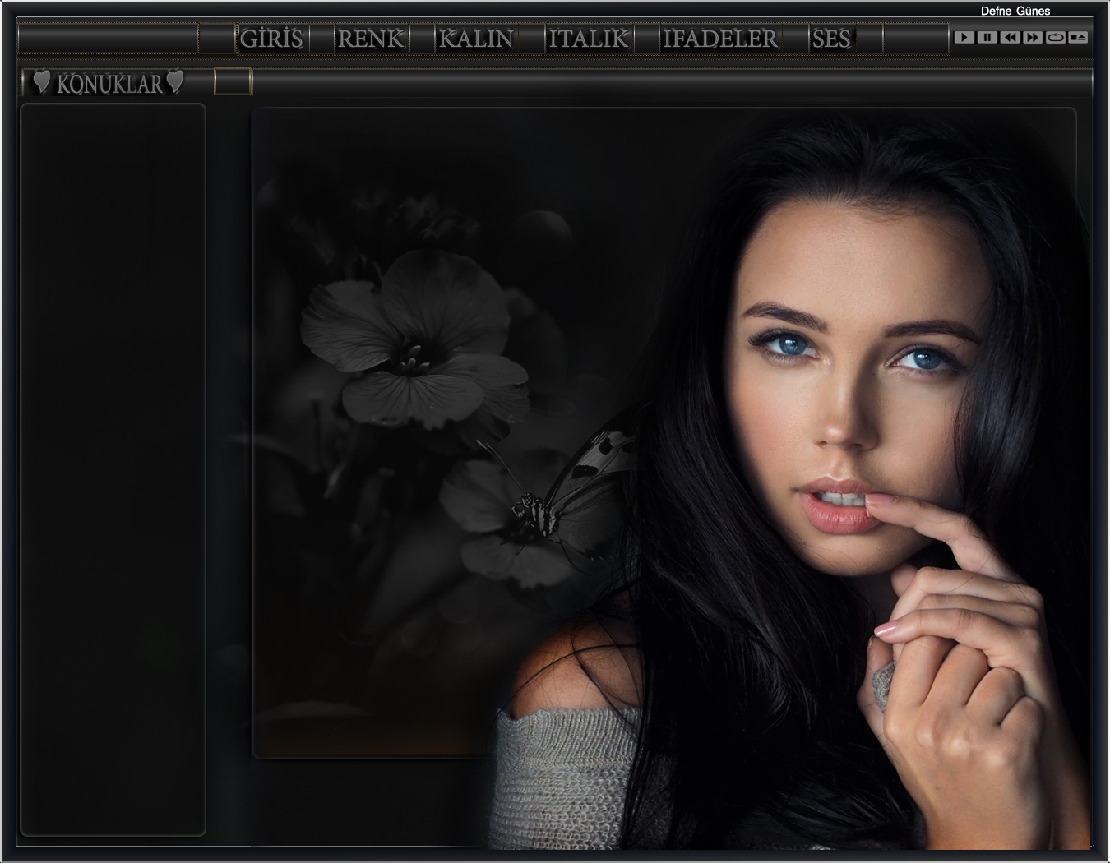Click the right heart icon beside KONUKLAR
The image size is (1110, 863).
point(175,81)
